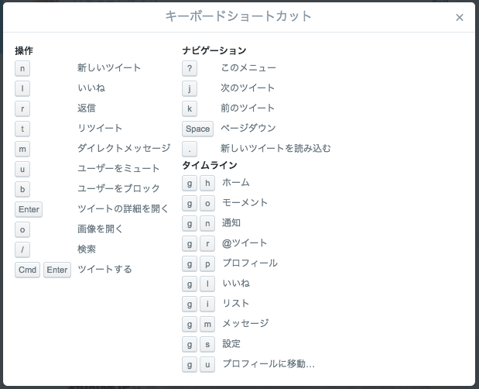Viewport: 479px width, 389px height.
Task: Click the ナビゲーション section heading
Action: click(214, 50)
